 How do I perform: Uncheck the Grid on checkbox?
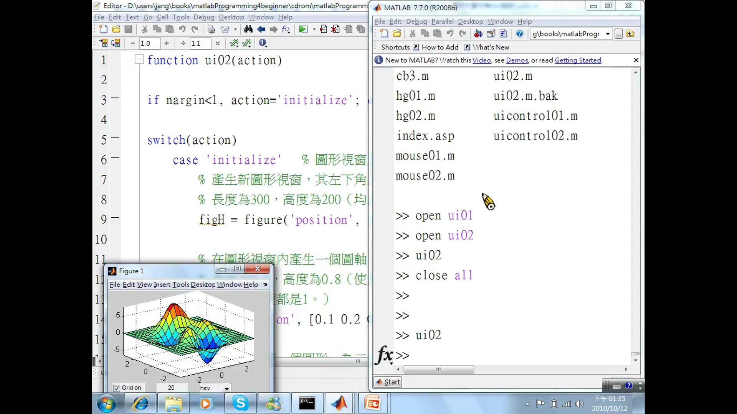pyautogui.click(x=116, y=388)
